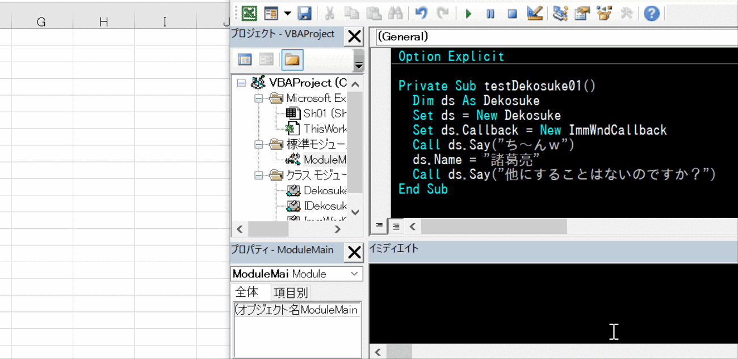
Task: Collapse the 標準モジュール folder node
Action: click(x=259, y=145)
